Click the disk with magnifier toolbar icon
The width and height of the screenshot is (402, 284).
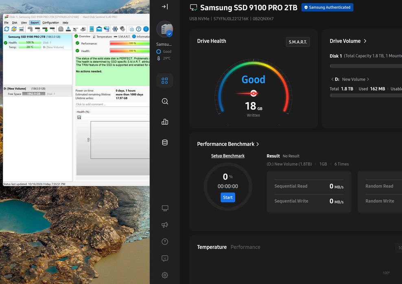52,29
